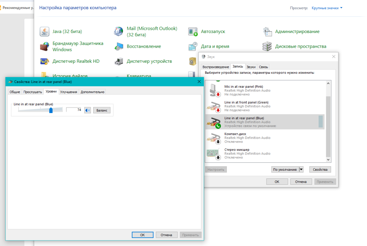Image resolution: width=367 pixels, height=246 pixels.
Task: Switch to the Прослушать tab
Action: (33, 92)
